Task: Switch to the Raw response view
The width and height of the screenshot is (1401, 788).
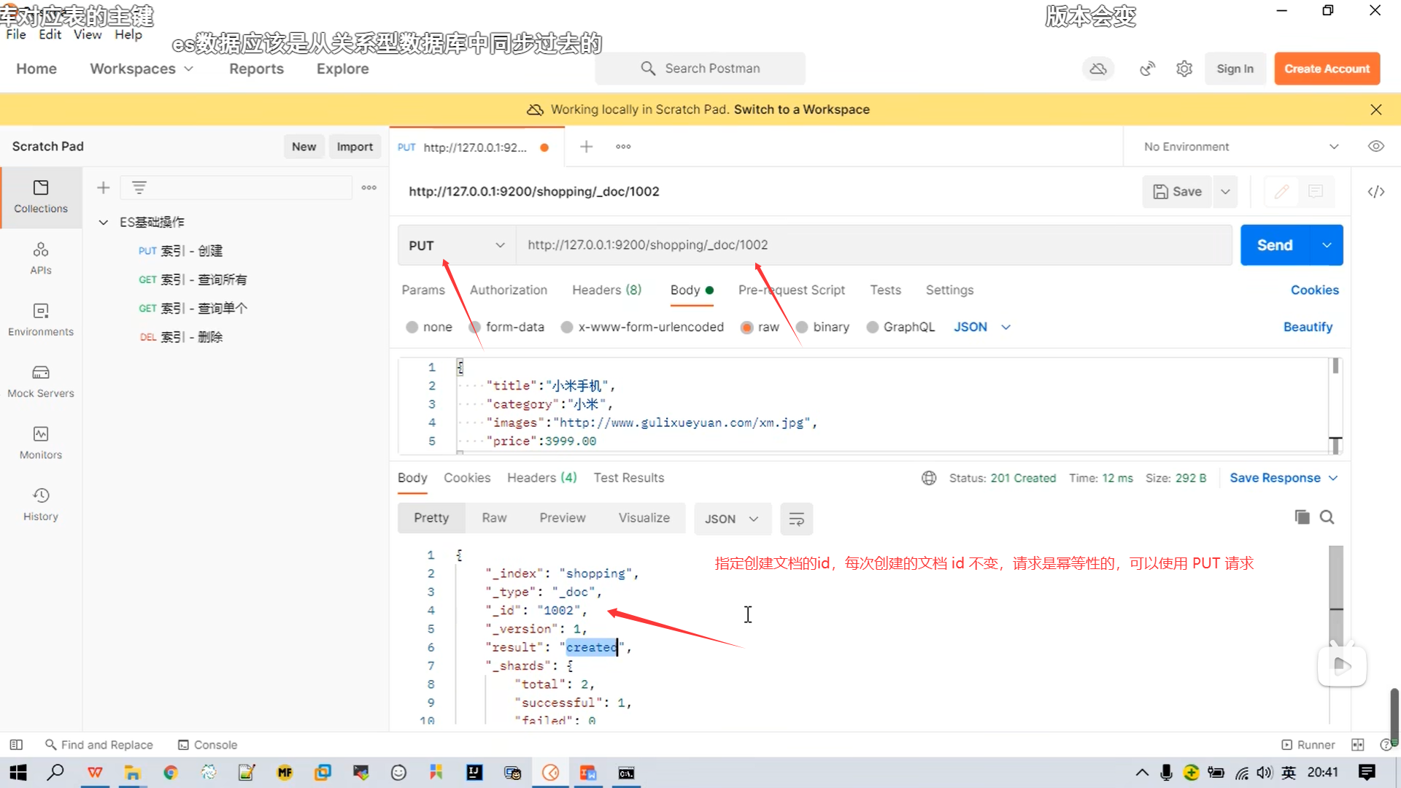Action: 494,517
